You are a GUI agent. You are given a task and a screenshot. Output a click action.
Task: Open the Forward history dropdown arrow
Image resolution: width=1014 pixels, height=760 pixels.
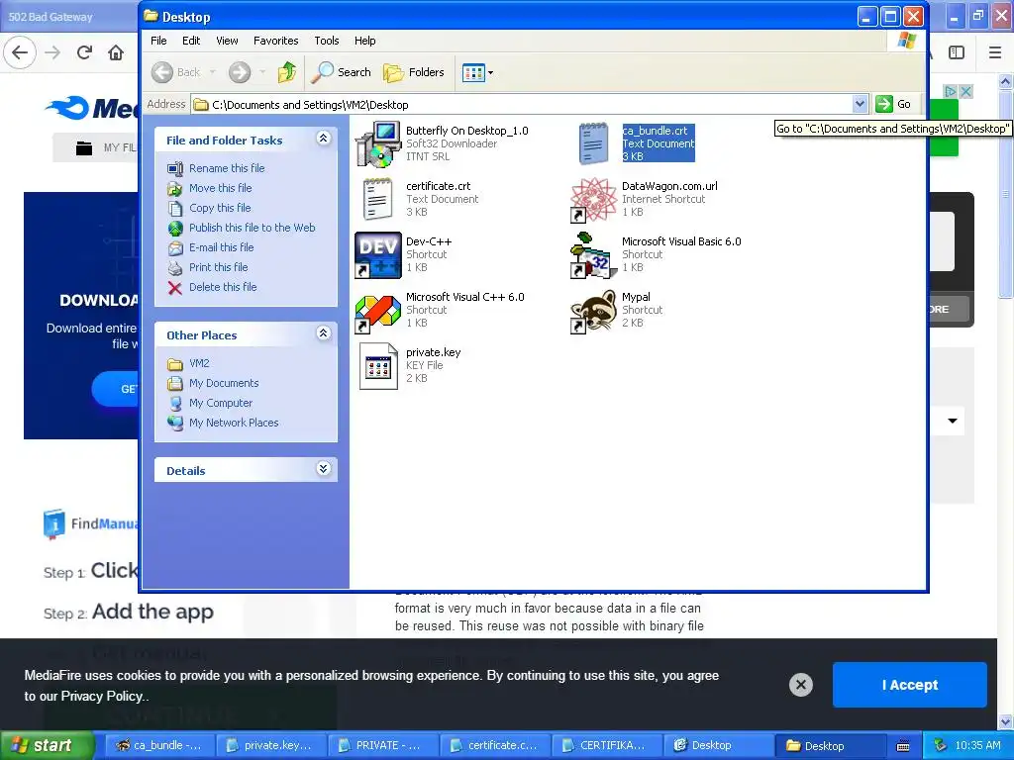point(261,72)
